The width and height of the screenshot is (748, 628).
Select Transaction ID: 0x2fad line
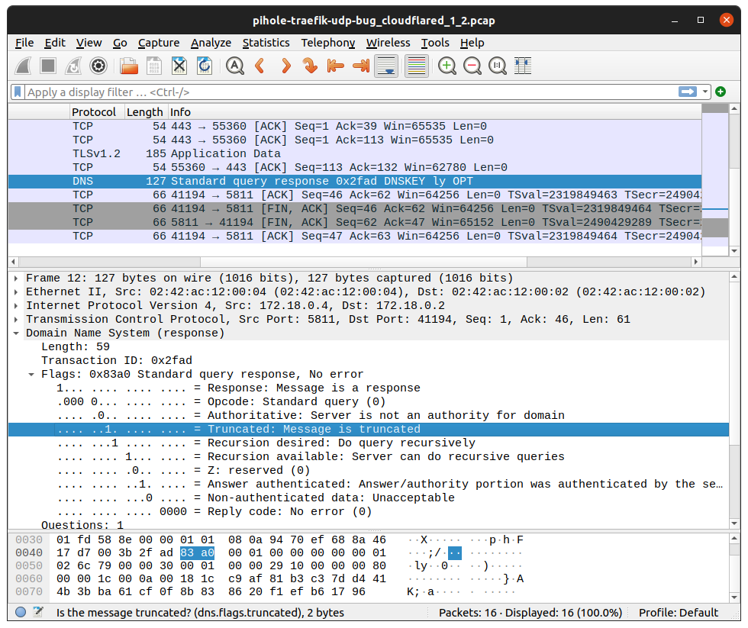(368, 360)
